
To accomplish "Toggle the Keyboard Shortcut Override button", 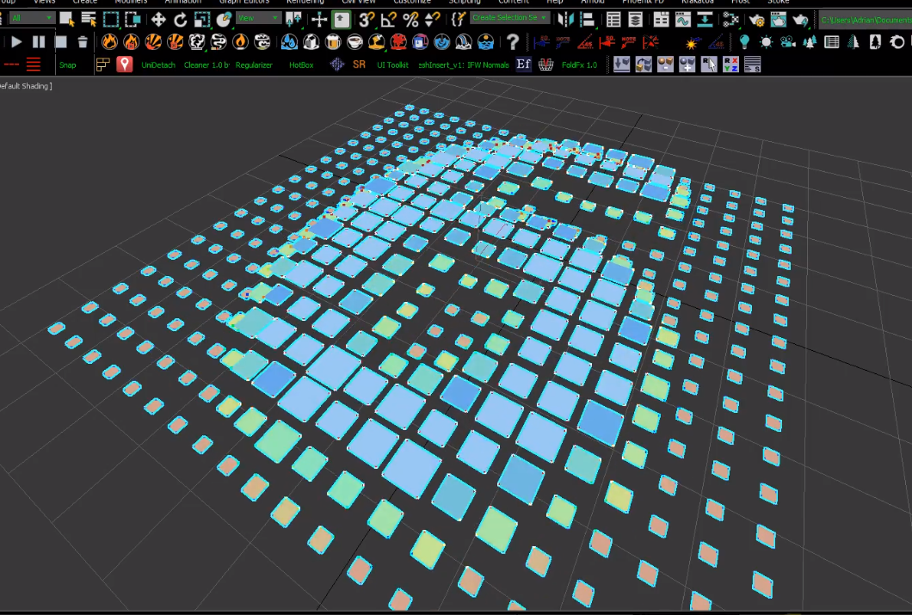I will point(342,20).
